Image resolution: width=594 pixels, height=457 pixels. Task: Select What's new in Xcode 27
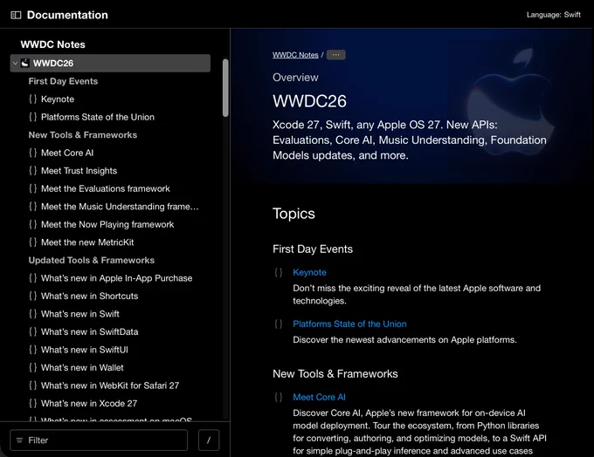pos(89,403)
